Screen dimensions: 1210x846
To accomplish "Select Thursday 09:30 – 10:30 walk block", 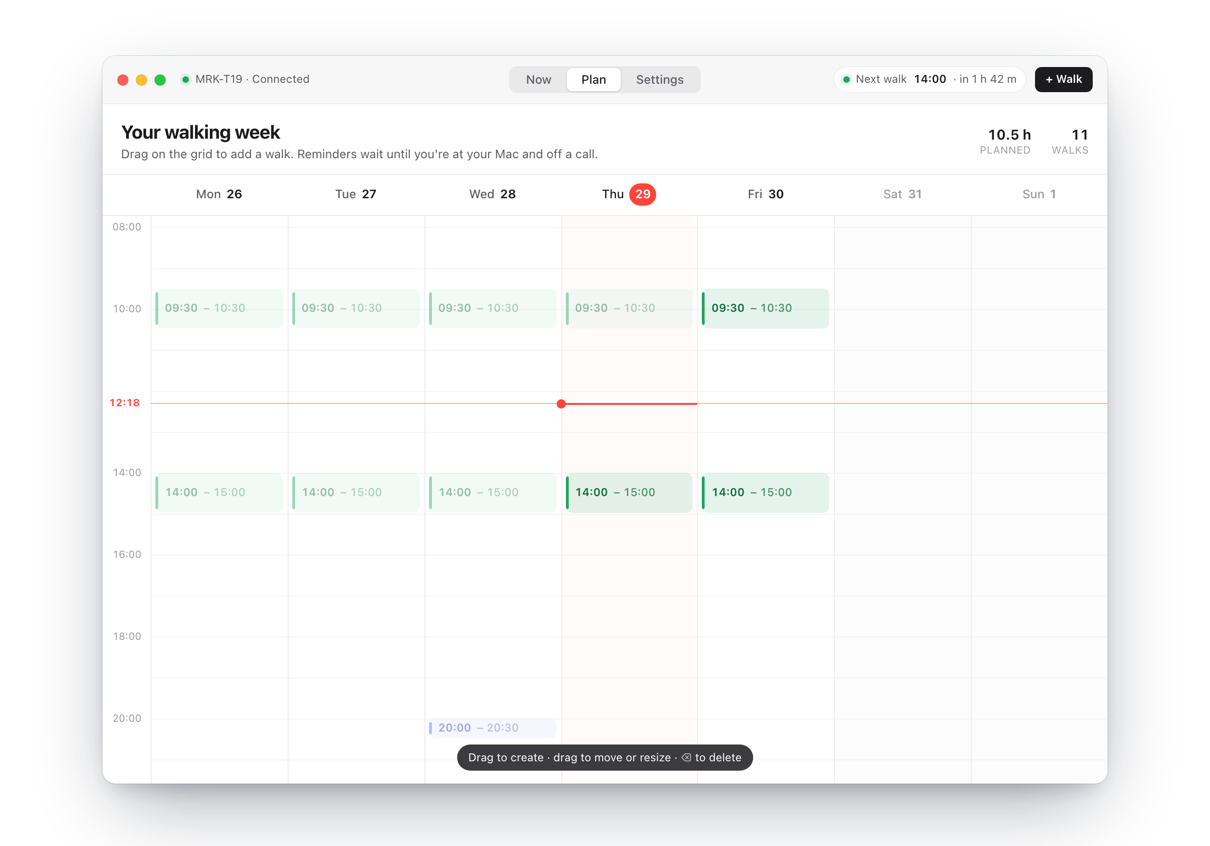I will (x=629, y=309).
